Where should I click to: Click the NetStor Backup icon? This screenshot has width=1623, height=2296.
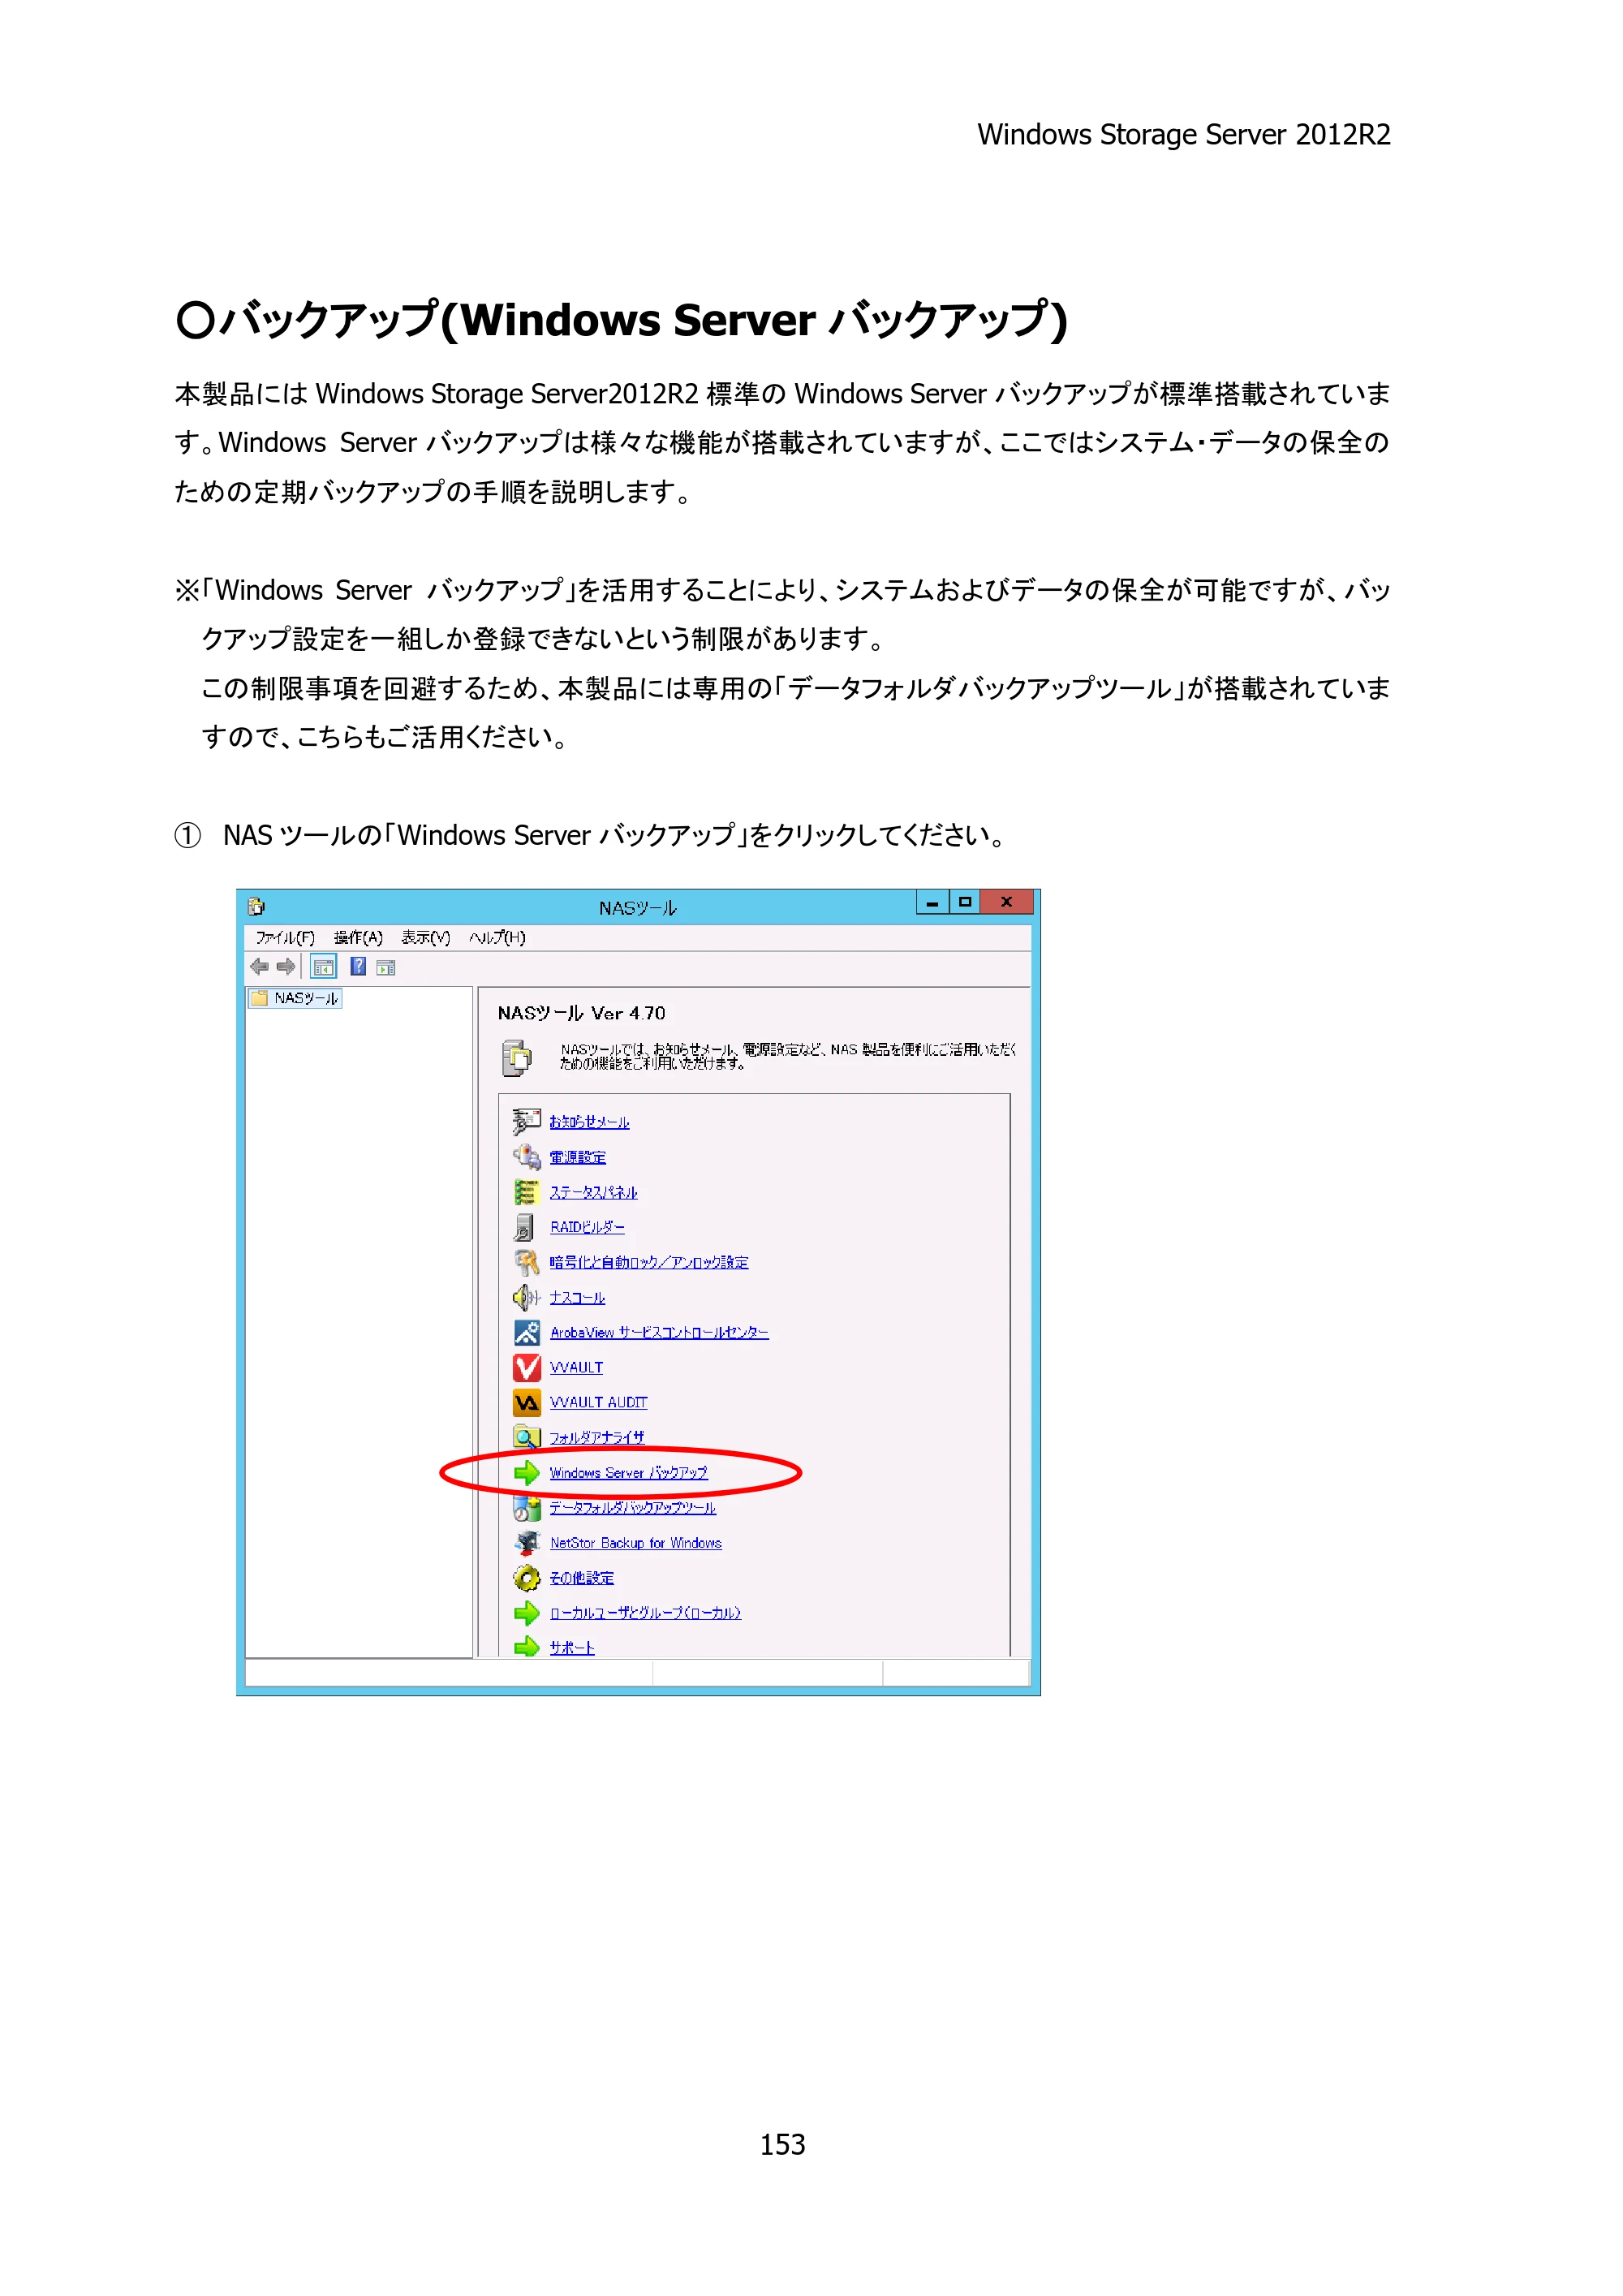click(x=526, y=1543)
